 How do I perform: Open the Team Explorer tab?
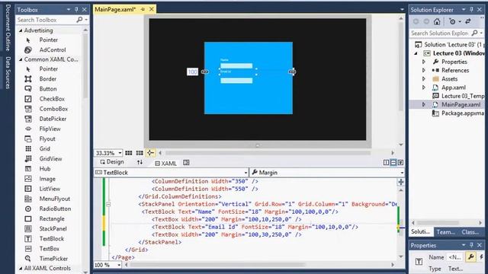445,232
